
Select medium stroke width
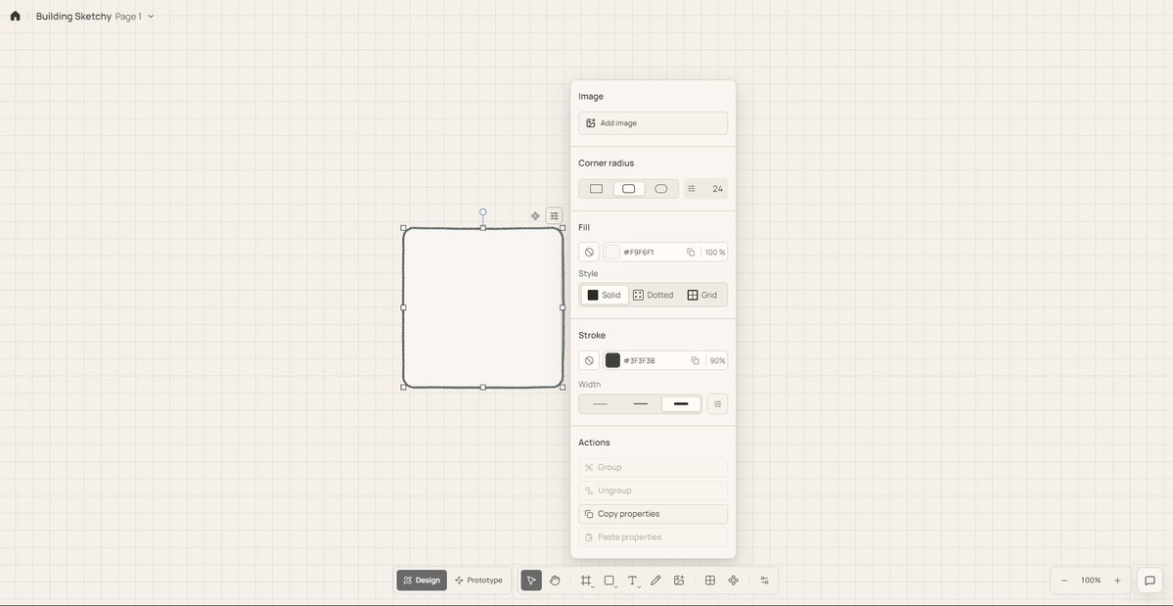coord(641,404)
